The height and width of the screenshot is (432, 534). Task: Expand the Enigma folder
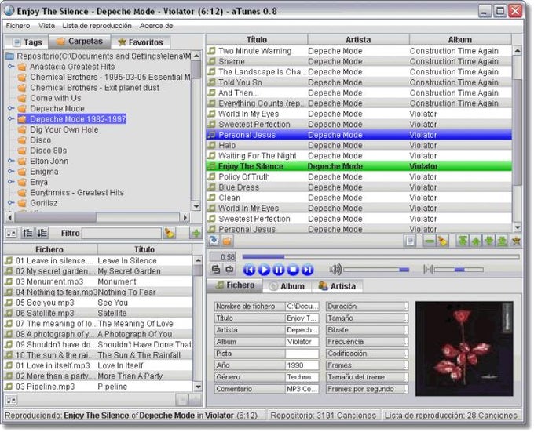pyautogui.click(x=11, y=171)
